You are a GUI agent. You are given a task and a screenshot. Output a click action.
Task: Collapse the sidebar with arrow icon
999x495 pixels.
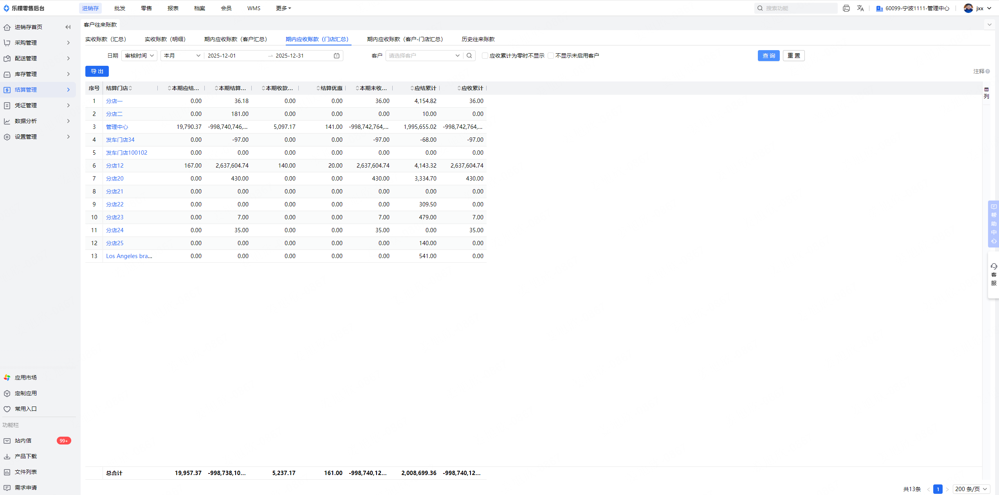68,27
